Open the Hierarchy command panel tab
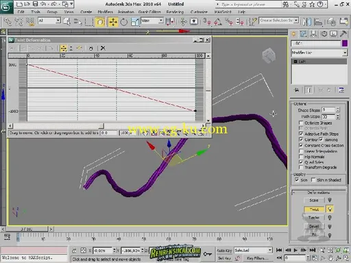Viewport: 351px width, 263px height. click(313, 34)
